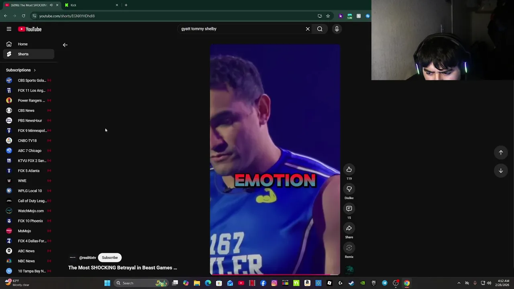Viewport: 514px width, 289px height.
Task: Switch to the Kick tab
Action: (x=92, y=5)
